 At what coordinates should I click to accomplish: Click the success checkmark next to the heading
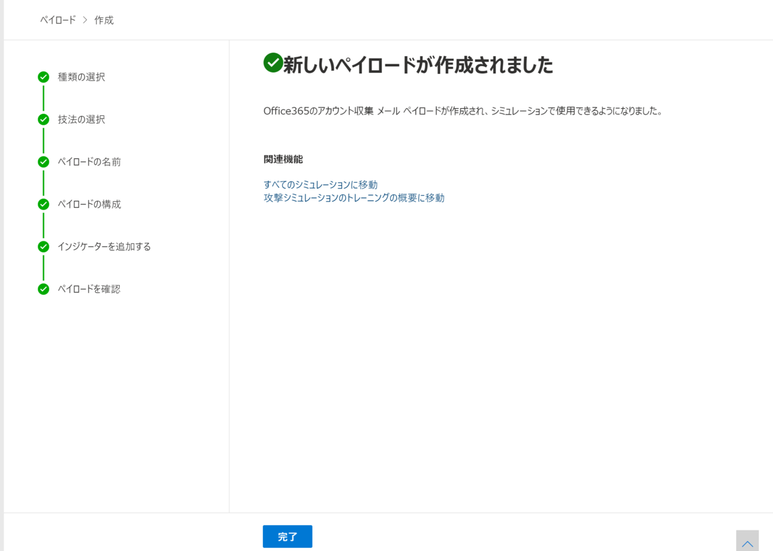click(272, 64)
